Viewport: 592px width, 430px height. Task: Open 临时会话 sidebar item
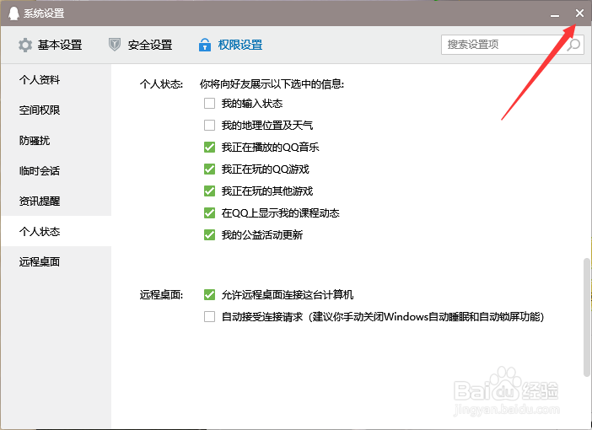57,170
